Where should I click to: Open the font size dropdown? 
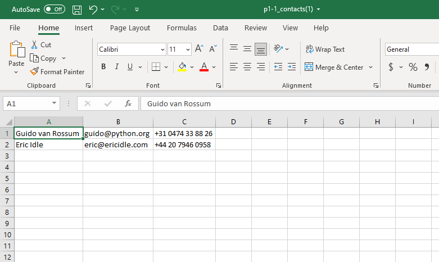click(188, 49)
